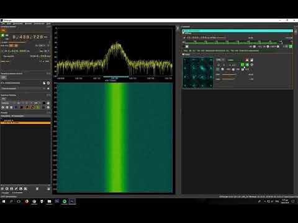This screenshot has height=223, width=298.
Task: Click the pencil edit icon in presets toolbar
Action: click(x=16, y=189)
